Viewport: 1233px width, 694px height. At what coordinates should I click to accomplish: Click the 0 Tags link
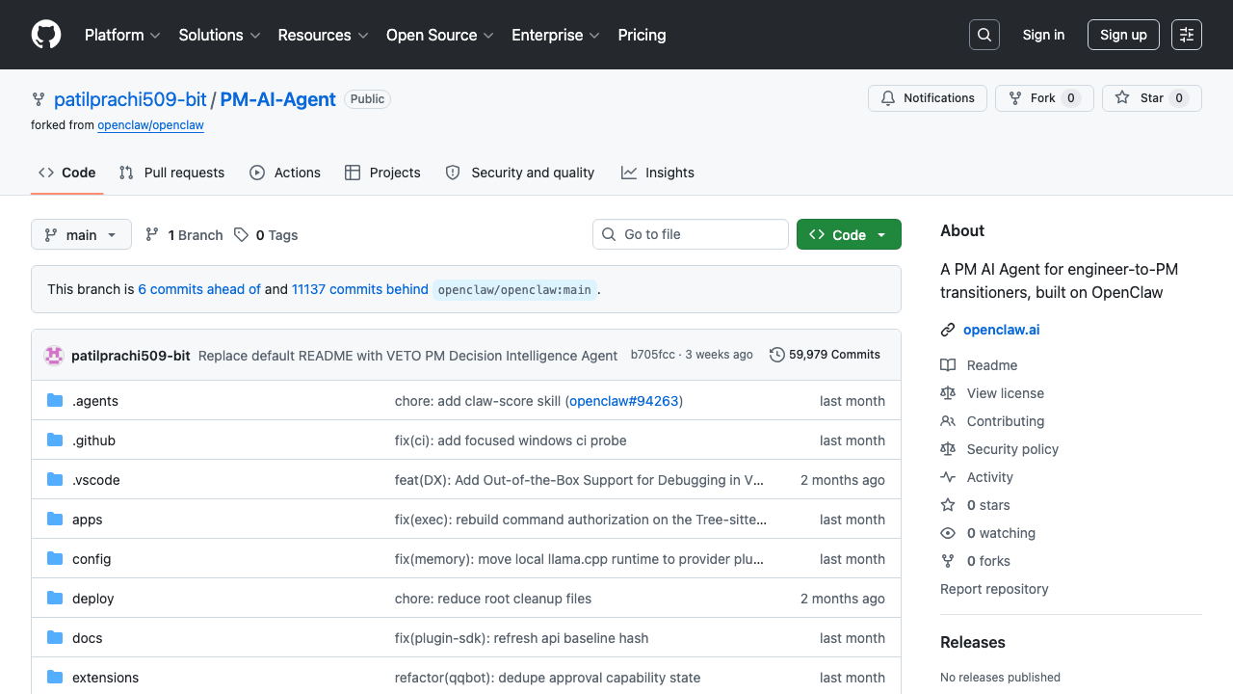pyautogui.click(x=266, y=235)
